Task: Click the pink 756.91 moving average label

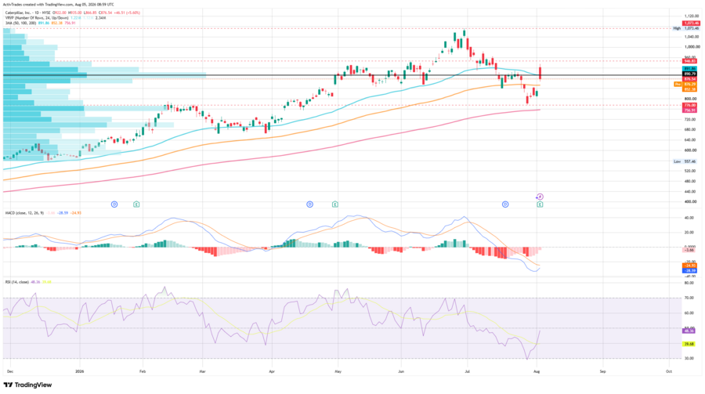Action: tap(689, 110)
